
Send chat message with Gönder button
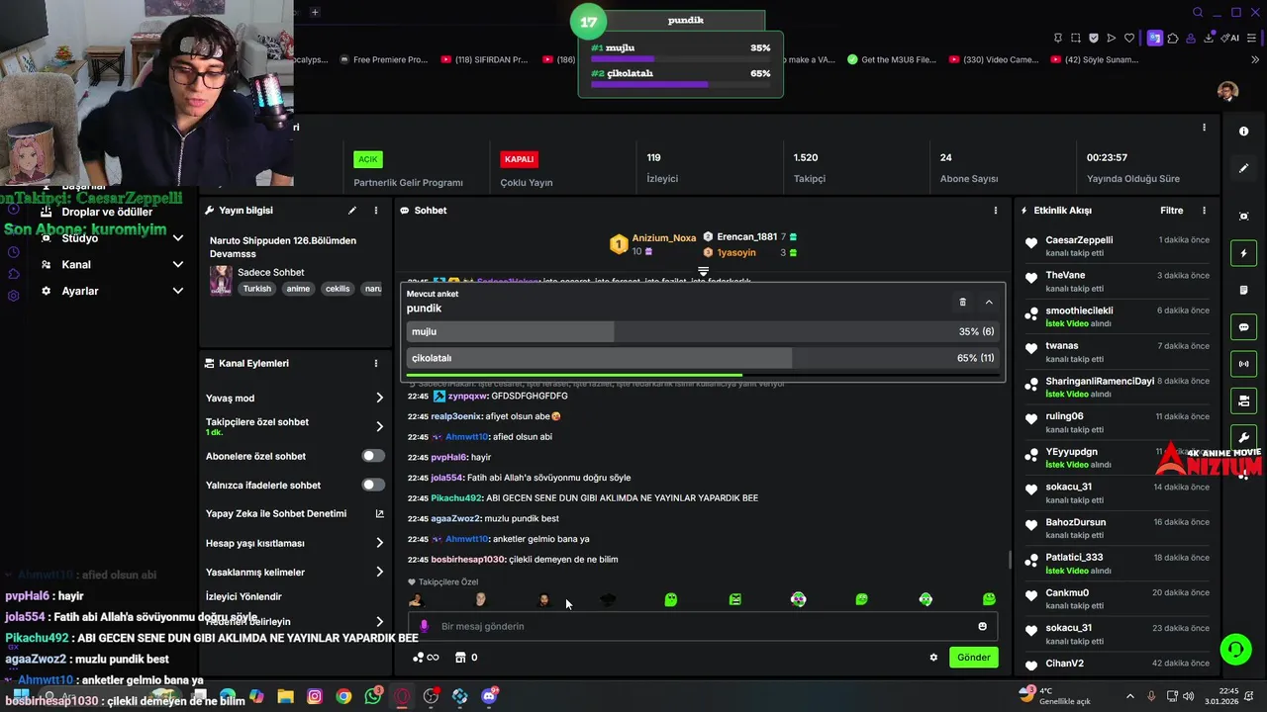pyautogui.click(x=973, y=658)
